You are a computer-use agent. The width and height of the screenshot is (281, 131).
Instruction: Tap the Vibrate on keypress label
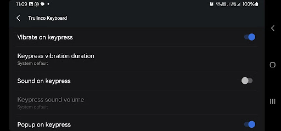(x=45, y=37)
